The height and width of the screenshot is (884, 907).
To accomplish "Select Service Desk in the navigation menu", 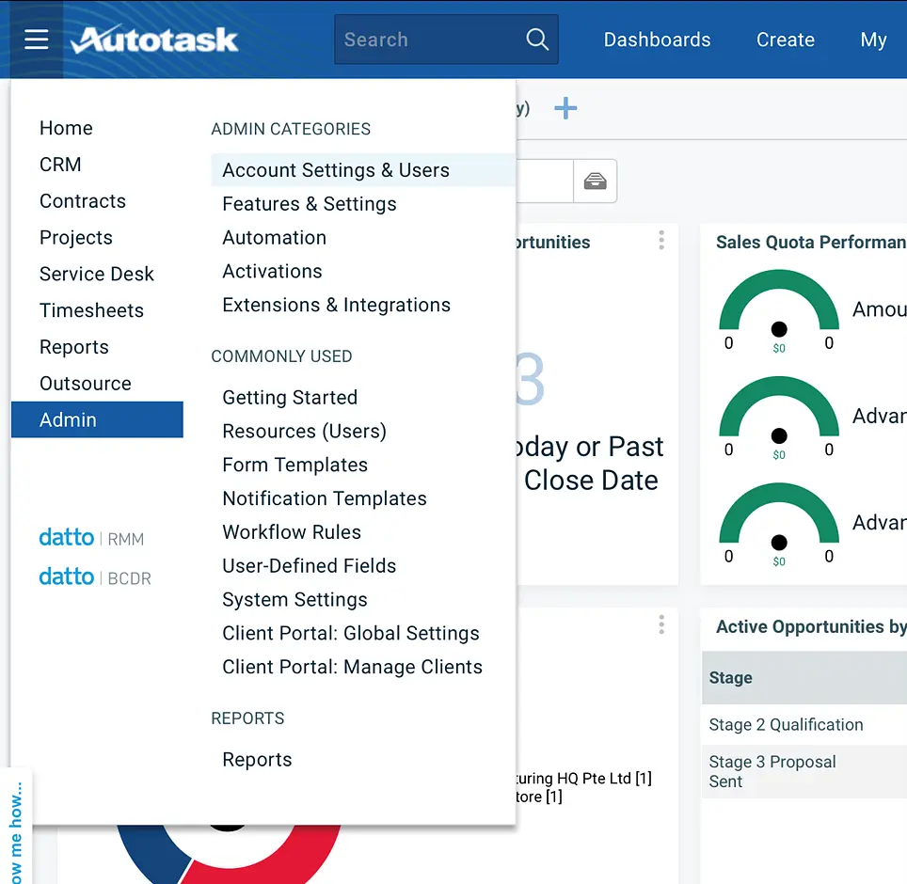I will coord(97,274).
